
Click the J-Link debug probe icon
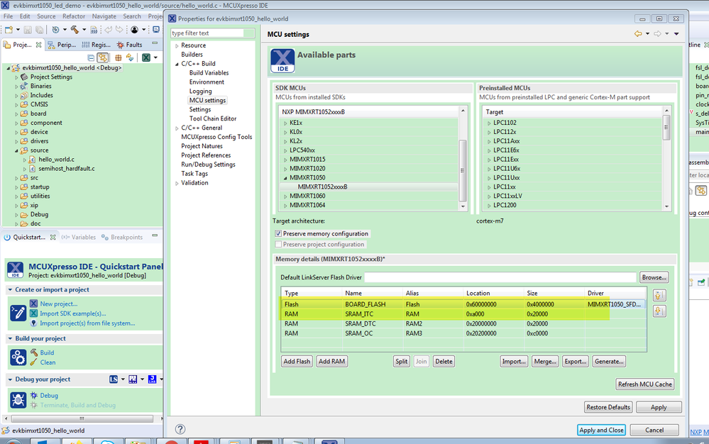point(153,379)
